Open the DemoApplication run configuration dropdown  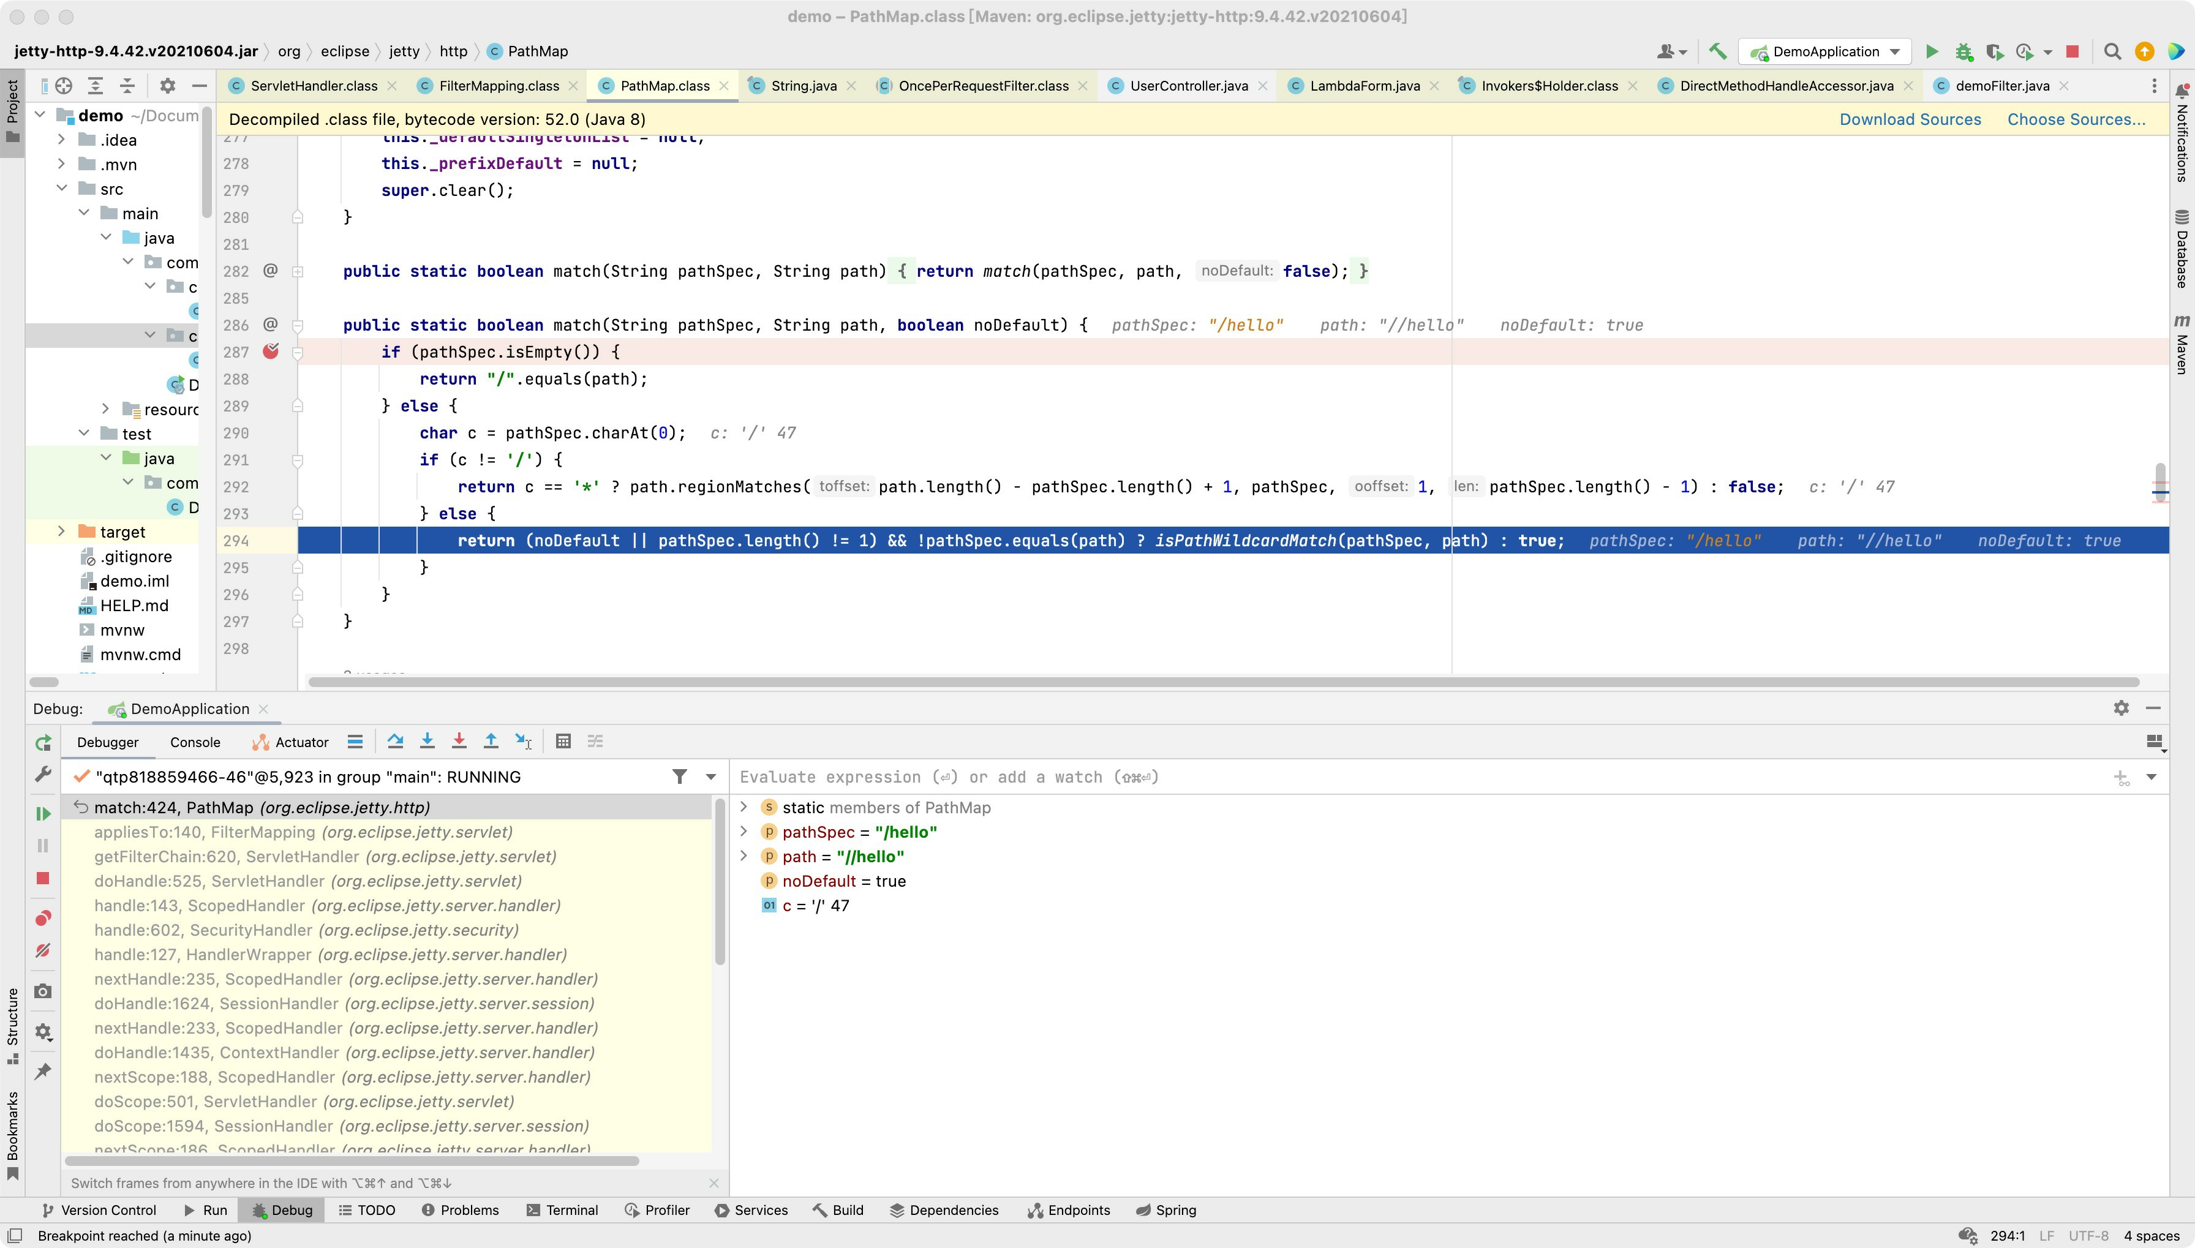pyautogui.click(x=1826, y=51)
